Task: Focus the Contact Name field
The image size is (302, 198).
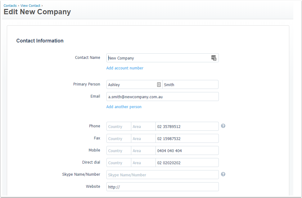Action: [163, 58]
